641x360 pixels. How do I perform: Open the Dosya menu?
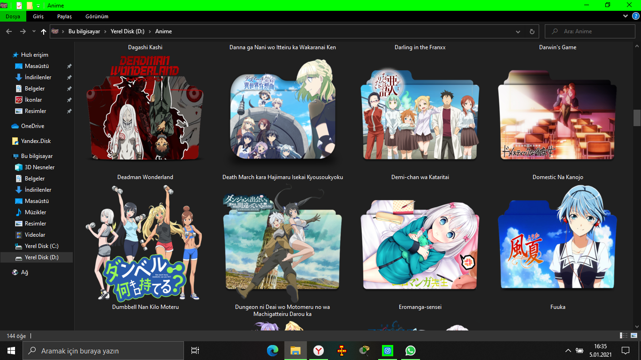13,16
